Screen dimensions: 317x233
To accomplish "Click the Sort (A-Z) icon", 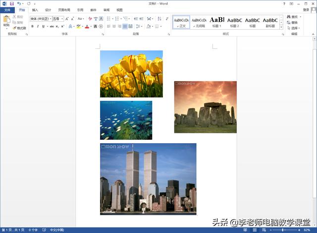I will coord(159,19).
